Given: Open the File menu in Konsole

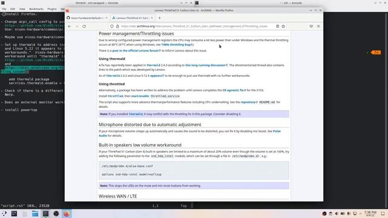Looking at the screenshot, I should coord(4,9).
